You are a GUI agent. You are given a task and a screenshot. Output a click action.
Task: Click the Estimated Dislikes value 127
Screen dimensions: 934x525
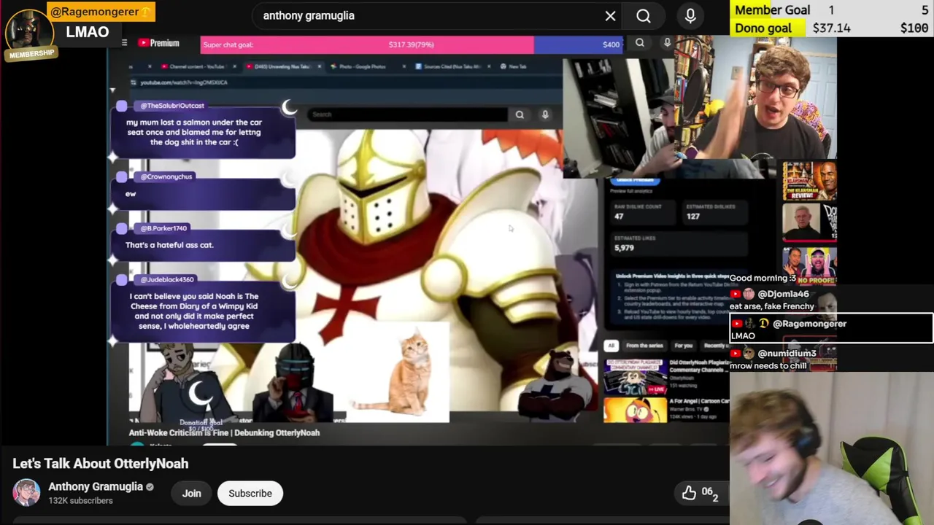pyautogui.click(x=693, y=216)
